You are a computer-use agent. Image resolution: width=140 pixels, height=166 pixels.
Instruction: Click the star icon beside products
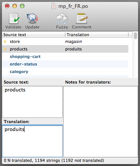point(5,49)
